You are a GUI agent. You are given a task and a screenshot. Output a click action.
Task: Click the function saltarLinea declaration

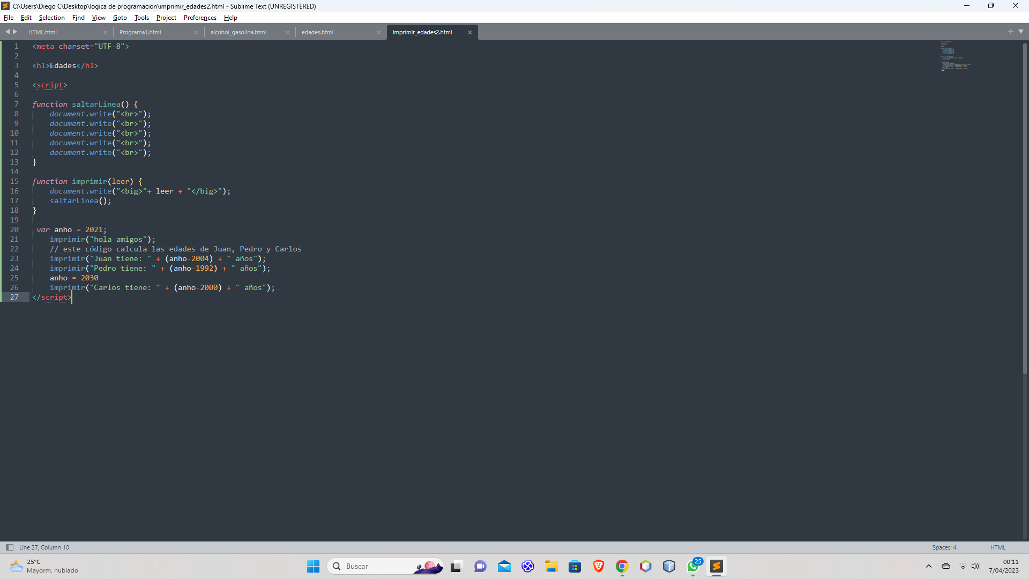85,104
